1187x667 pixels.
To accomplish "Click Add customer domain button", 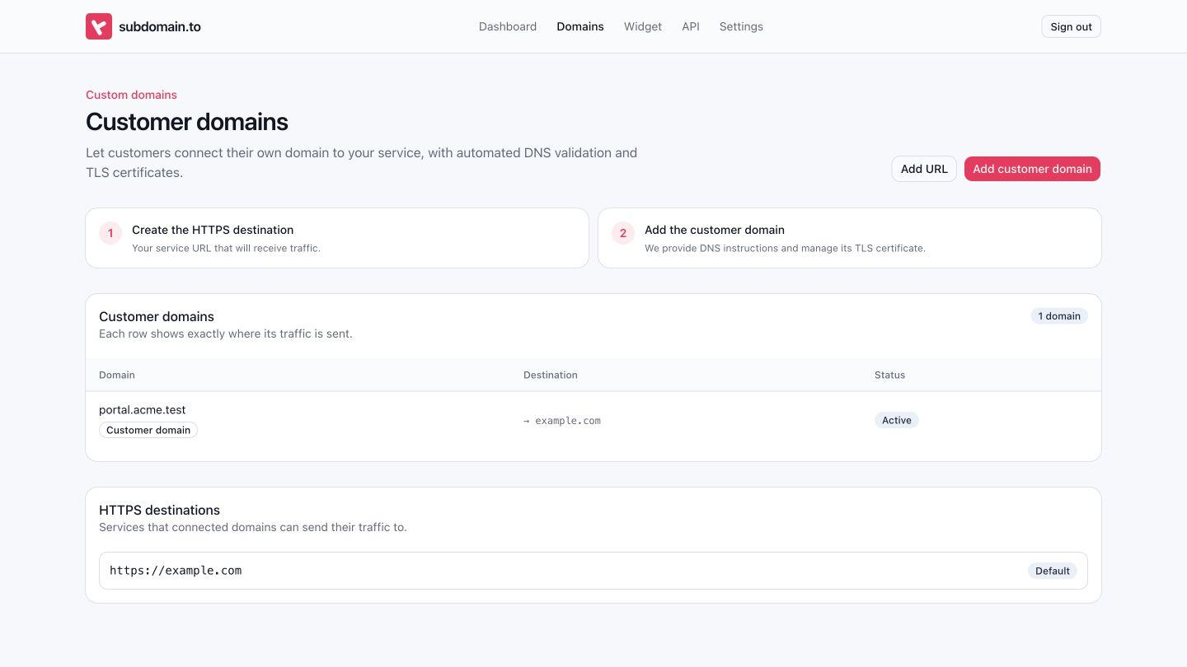I will (1032, 169).
